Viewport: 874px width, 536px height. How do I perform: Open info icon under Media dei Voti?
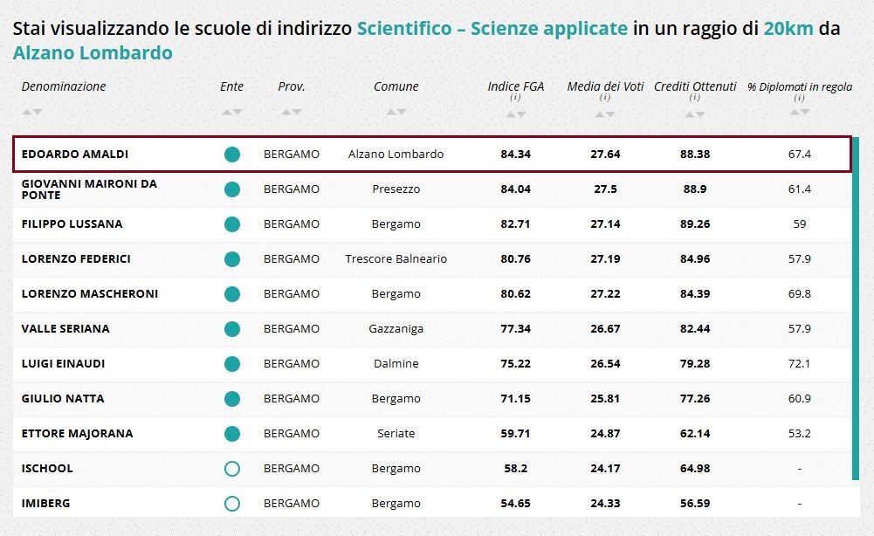pyautogui.click(x=605, y=98)
